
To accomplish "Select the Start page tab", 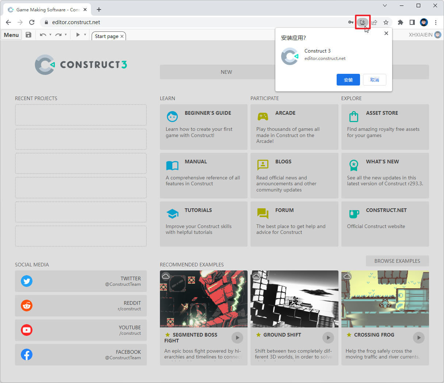I will (x=106, y=36).
